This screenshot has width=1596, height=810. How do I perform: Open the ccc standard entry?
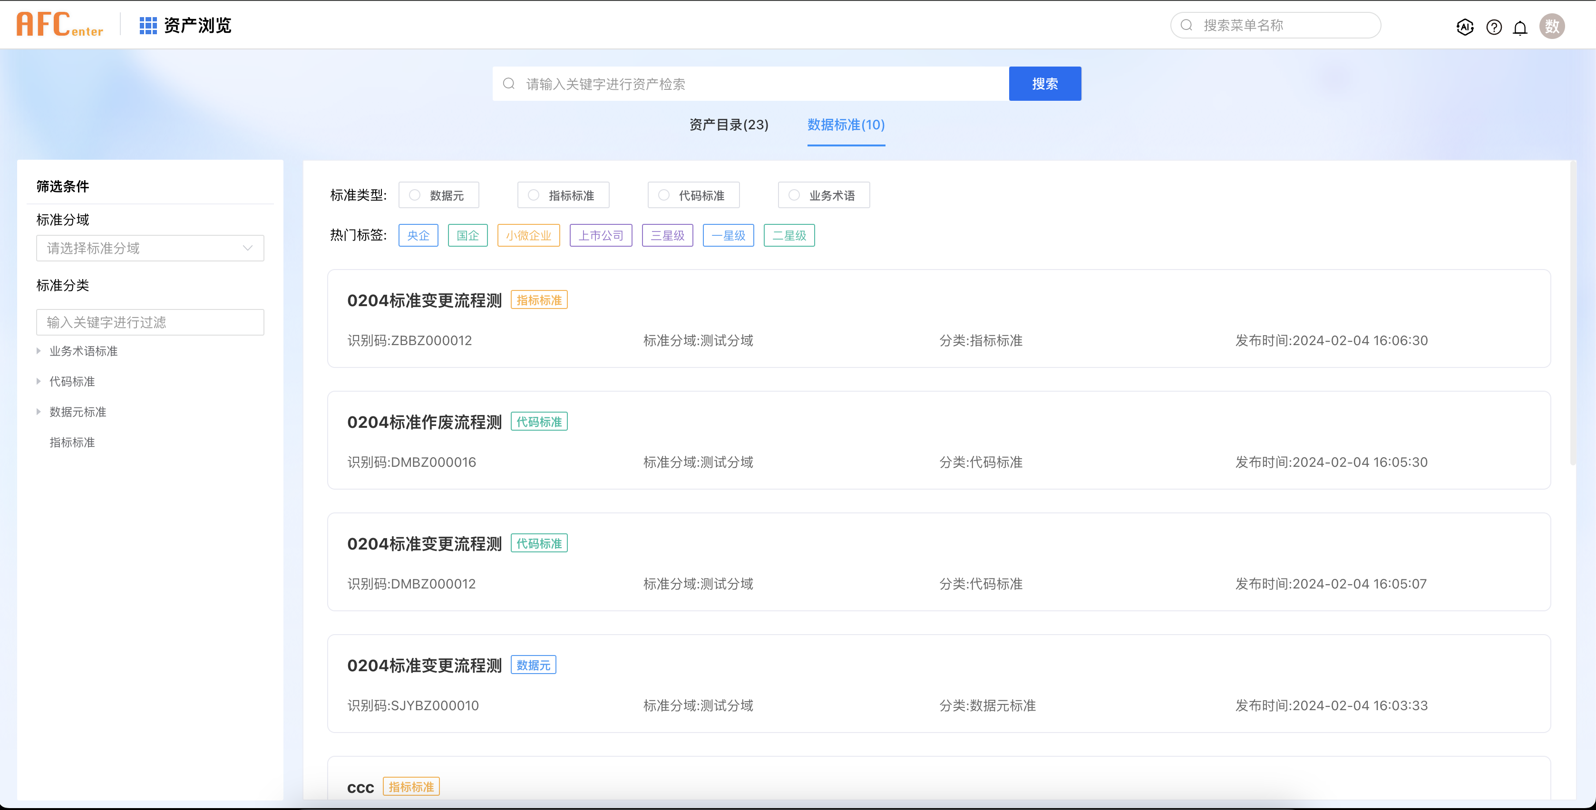coord(360,788)
